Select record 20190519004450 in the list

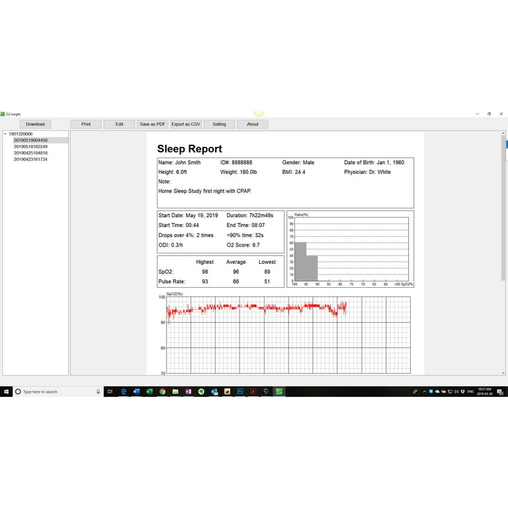pyautogui.click(x=30, y=140)
